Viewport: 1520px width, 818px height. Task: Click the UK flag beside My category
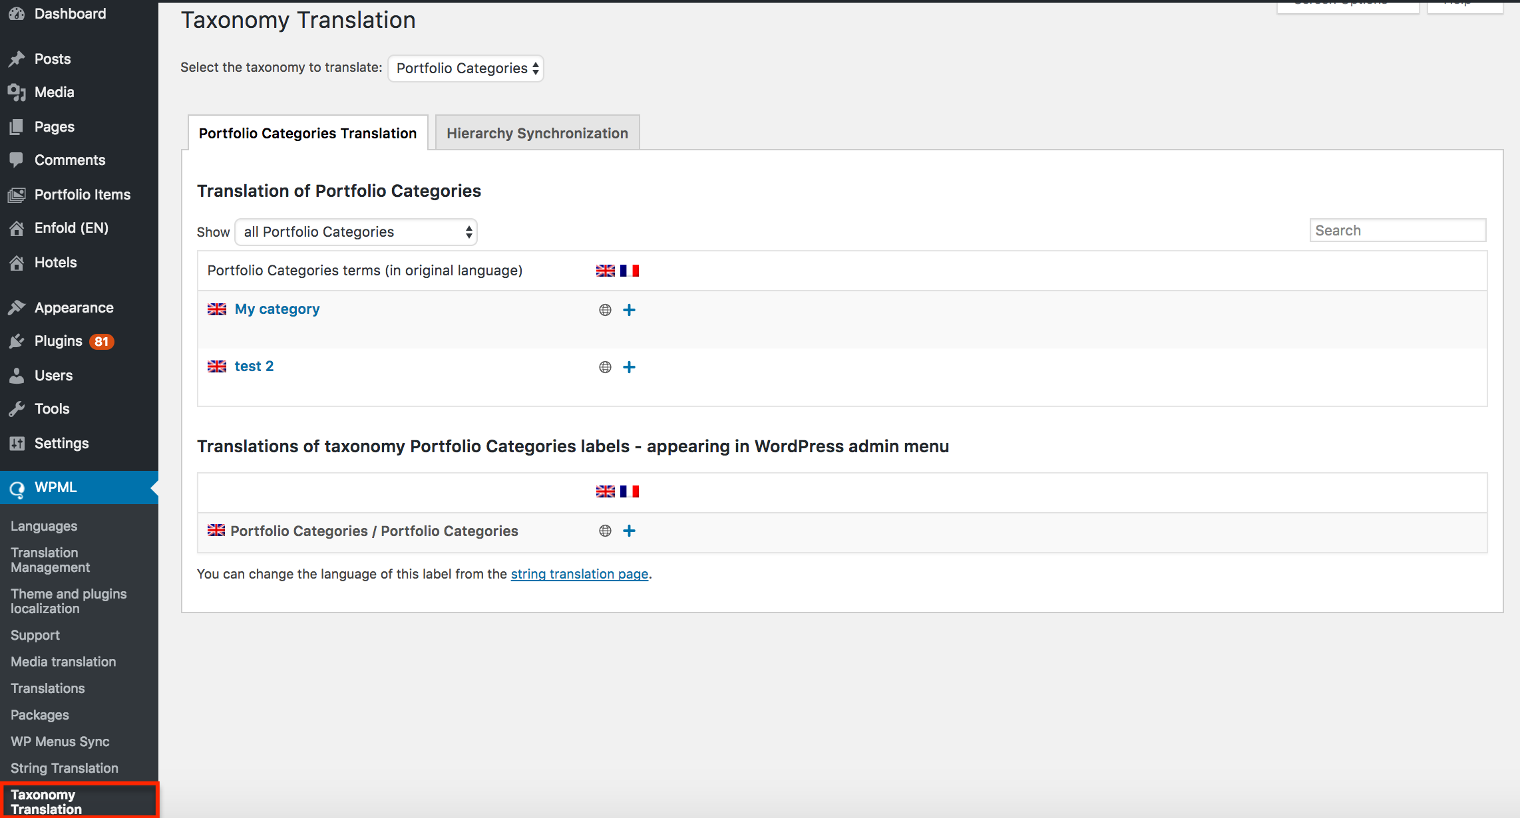coord(217,309)
